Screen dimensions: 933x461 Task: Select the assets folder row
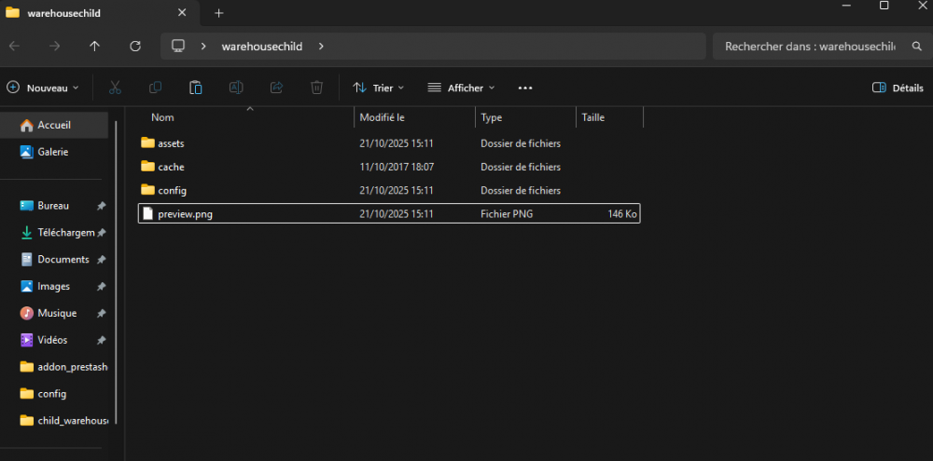[389, 143]
